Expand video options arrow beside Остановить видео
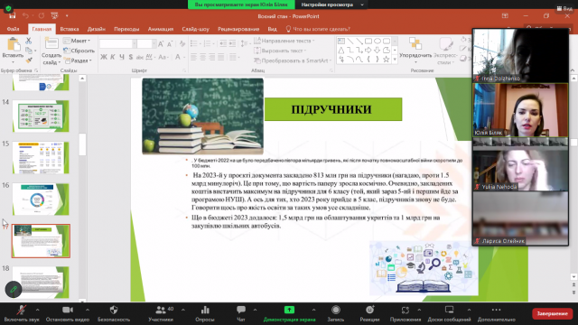The width and height of the screenshot is (578, 325). coord(88,310)
